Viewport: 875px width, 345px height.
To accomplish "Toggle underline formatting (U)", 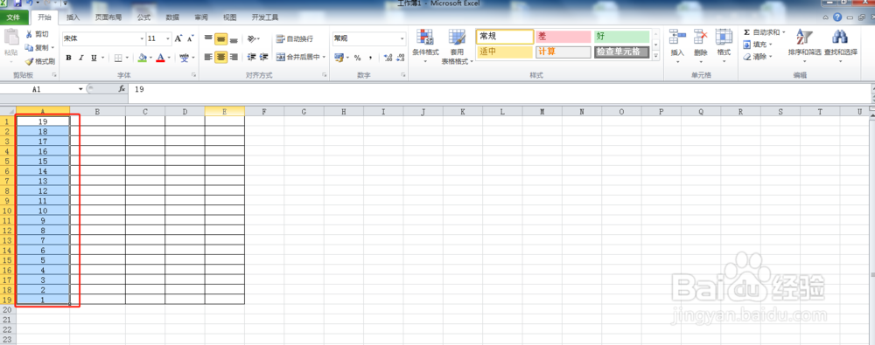I will [94, 58].
